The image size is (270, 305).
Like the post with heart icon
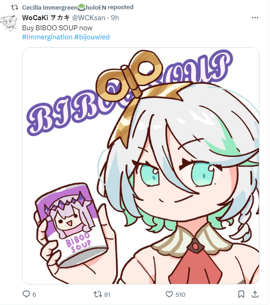[x=169, y=294]
